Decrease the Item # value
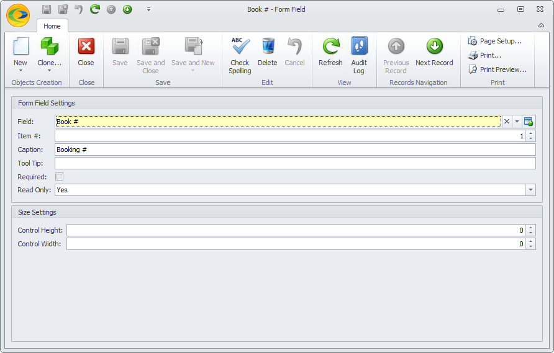Viewport: 554px width, 353px height. pyautogui.click(x=530, y=139)
